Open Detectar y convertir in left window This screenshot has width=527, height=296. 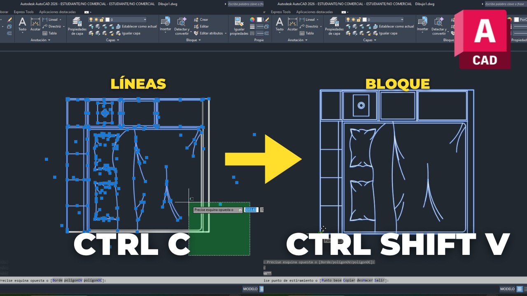182,26
